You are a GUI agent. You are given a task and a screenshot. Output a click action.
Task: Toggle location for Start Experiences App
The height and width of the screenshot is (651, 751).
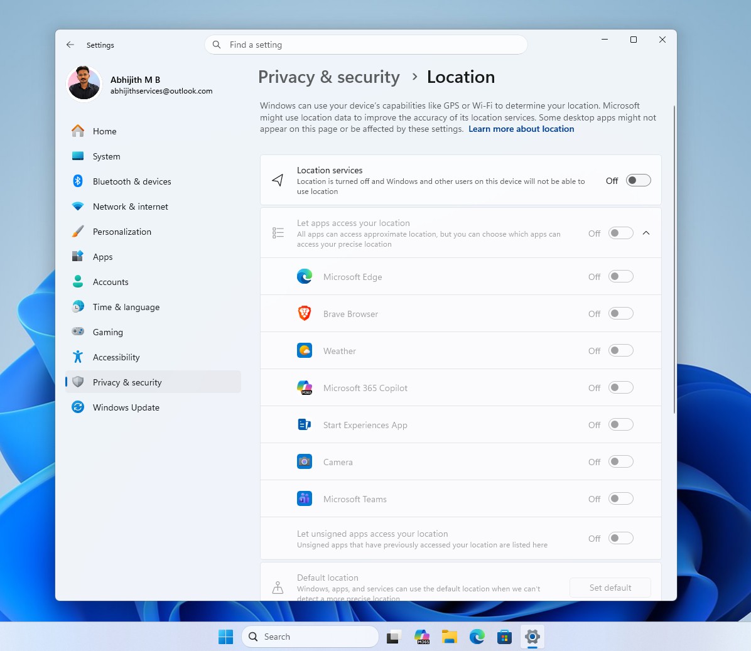pos(621,424)
